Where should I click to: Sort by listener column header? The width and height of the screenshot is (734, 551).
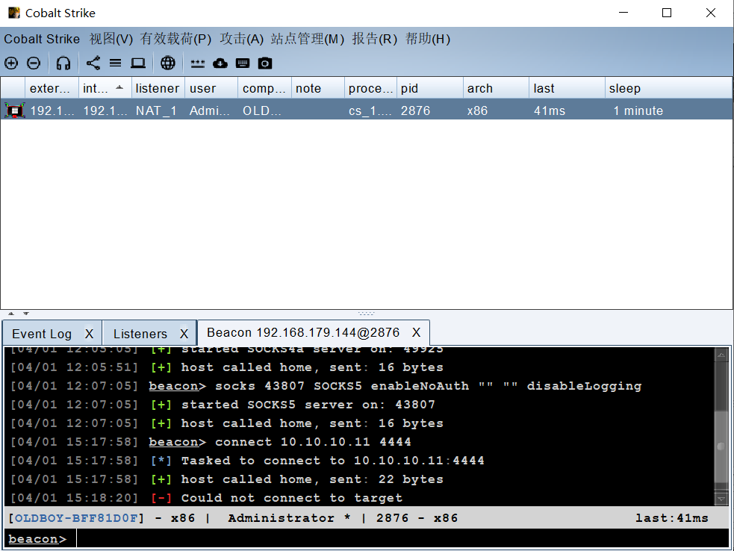click(x=158, y=88)
